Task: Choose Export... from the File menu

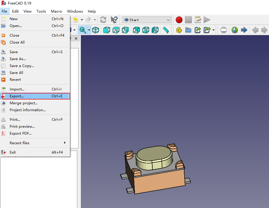Action: point(35,96)
